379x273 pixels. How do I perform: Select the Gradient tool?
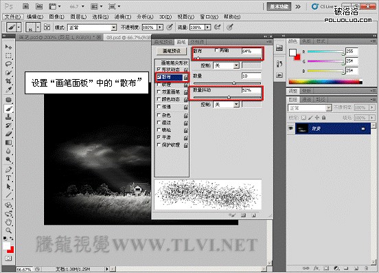8,143
